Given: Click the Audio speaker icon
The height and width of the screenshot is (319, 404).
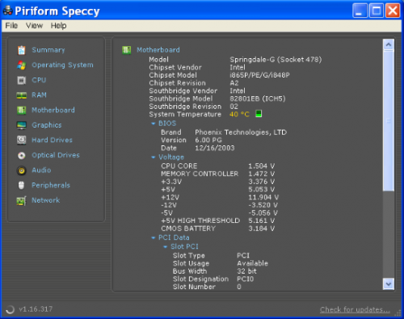Looking at the screenshot, I should (x=22, y=170).
